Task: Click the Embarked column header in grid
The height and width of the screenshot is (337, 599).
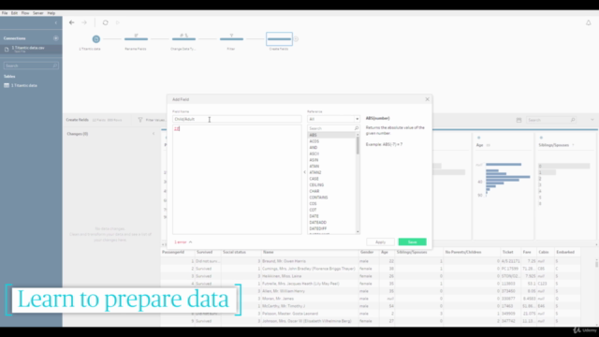Action: (x=565, y=252)
